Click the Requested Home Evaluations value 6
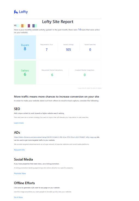This screenshot has width=139, height=201. [52, 75]
